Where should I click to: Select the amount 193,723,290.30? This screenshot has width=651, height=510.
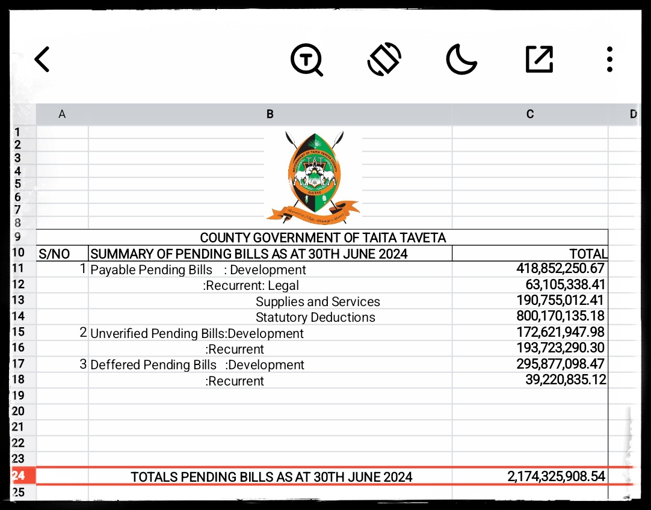click(530, 348)
